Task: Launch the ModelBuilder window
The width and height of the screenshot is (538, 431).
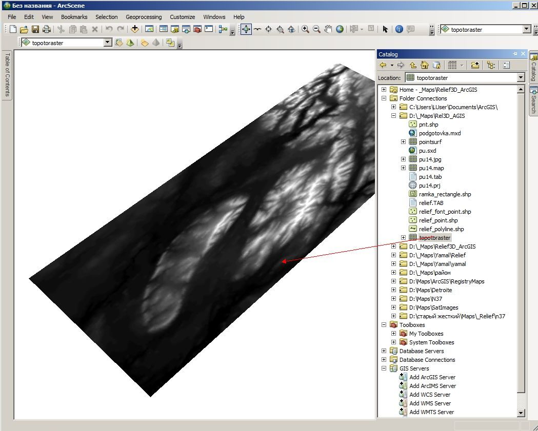Action: click(x=223, y=29)
